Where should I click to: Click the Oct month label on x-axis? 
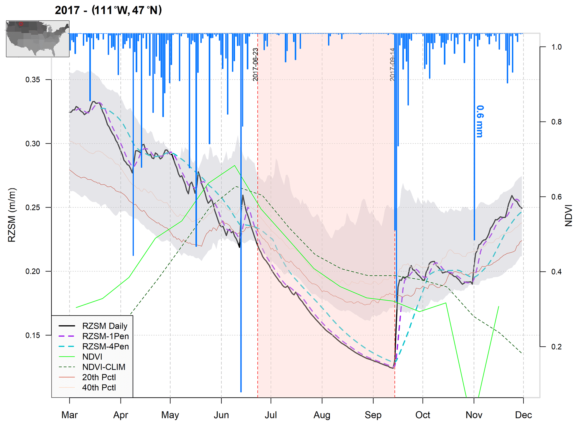[x=422, y=415]
